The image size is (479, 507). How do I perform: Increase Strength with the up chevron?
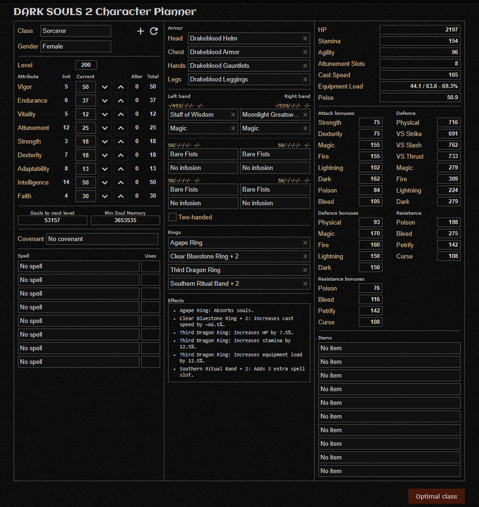coord(121,141)
